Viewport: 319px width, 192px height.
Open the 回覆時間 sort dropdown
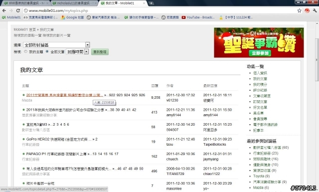click(77, 52)
